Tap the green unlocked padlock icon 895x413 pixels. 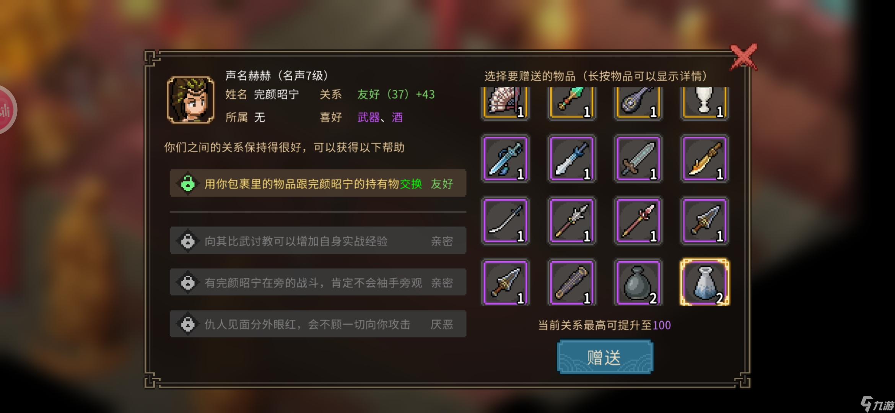click(187, 184)
